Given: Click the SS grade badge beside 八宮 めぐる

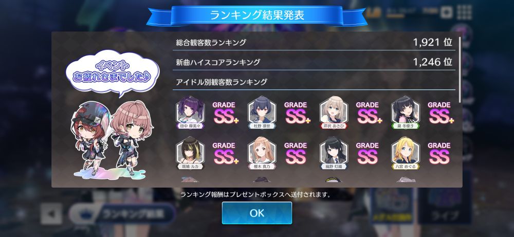Looking at the screenshot, I should [439, 153].
